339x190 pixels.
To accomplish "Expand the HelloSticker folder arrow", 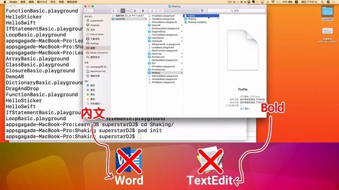I will click(x=182, y=38).
